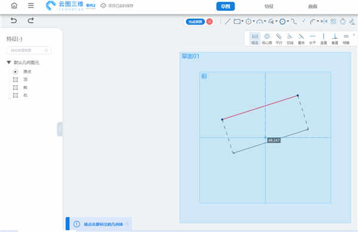Undo the last sketch action

[x=14, y=20]
